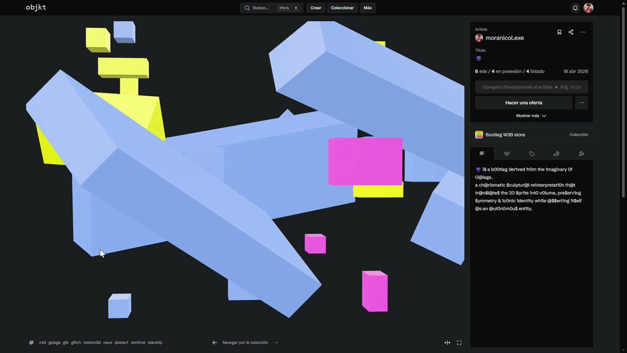Click the alien emoji title
This screenshot has width=627, height=353.
[x=479, y=59]
